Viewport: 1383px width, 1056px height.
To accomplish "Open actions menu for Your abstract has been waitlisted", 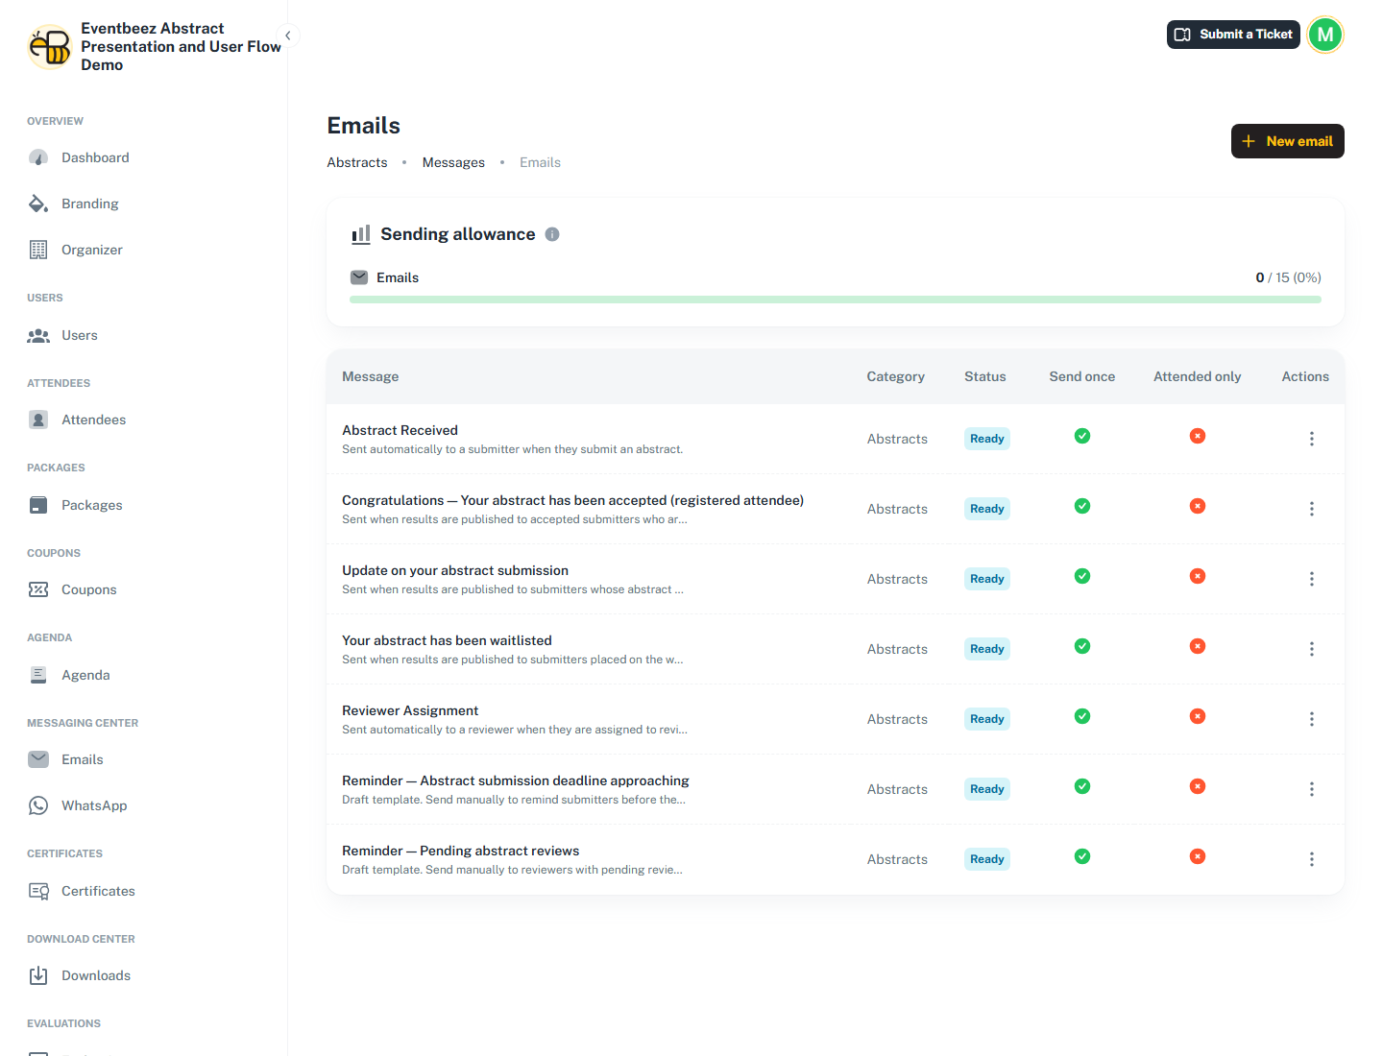I will pos(1311,649).
